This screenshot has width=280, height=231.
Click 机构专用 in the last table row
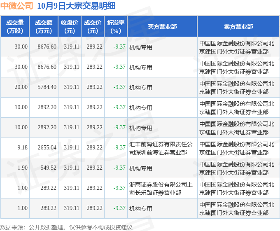pyautogui.click(x=141, y=209)
